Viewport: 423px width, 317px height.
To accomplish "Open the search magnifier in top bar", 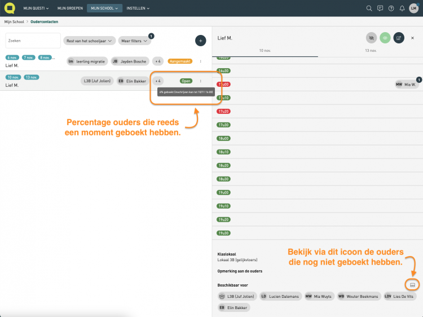I will (369, 8).
